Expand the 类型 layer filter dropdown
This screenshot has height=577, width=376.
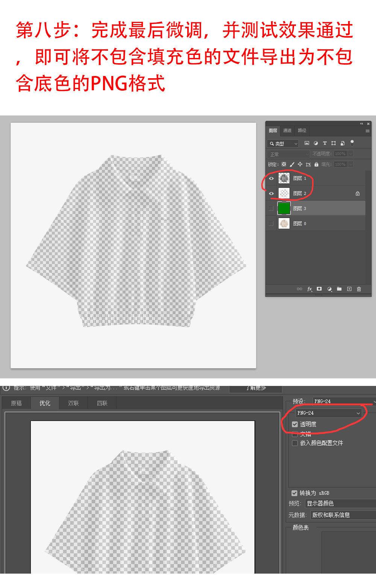point(283,144)
